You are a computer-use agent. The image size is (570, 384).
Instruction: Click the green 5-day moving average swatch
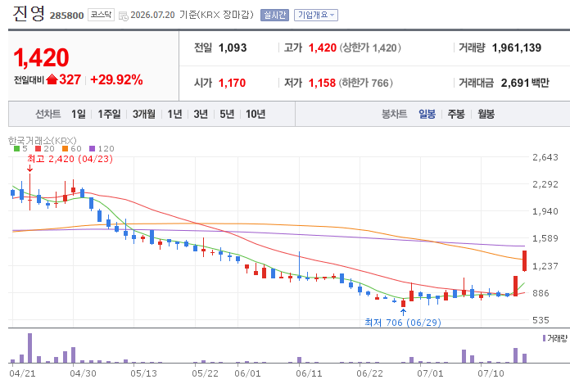16,148
